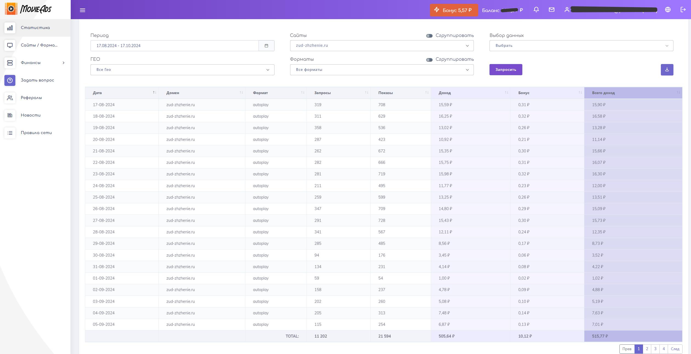Click the logout icon
The height and width of the screenshot is (354, 691).
tap(683, 10)
